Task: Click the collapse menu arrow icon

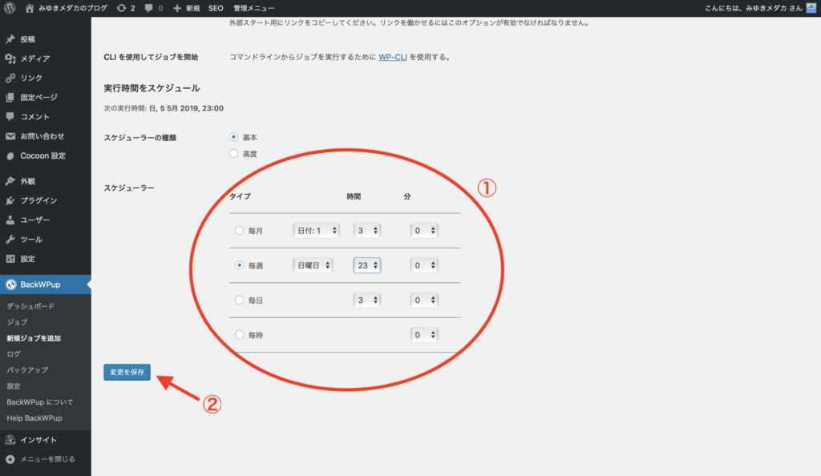Action: click(x=10, y=459)
